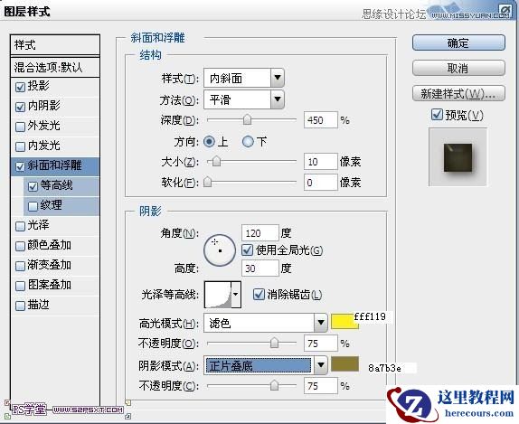Click the 深度 field showing 450

[x=320, y=120]
